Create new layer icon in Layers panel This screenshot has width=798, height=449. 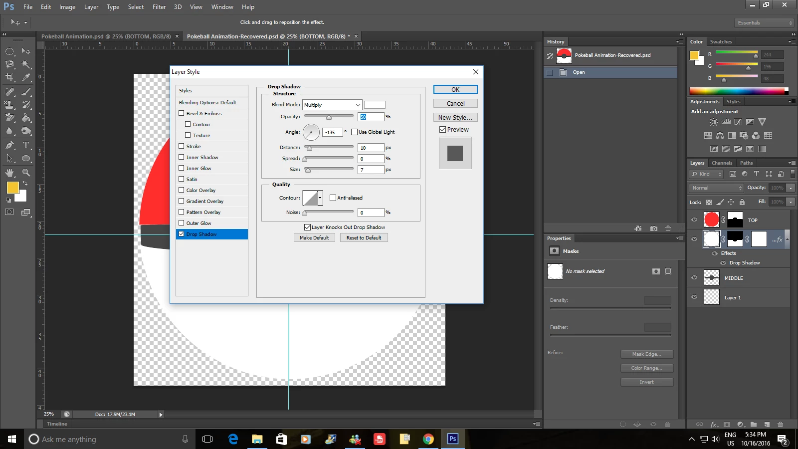click(767, 425)
